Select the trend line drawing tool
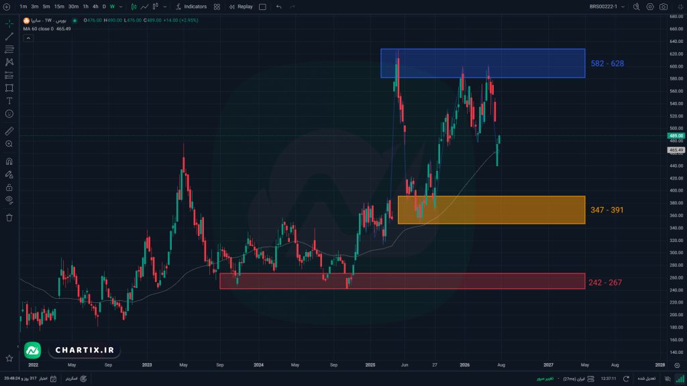687x386 pixels. point(9,36)
